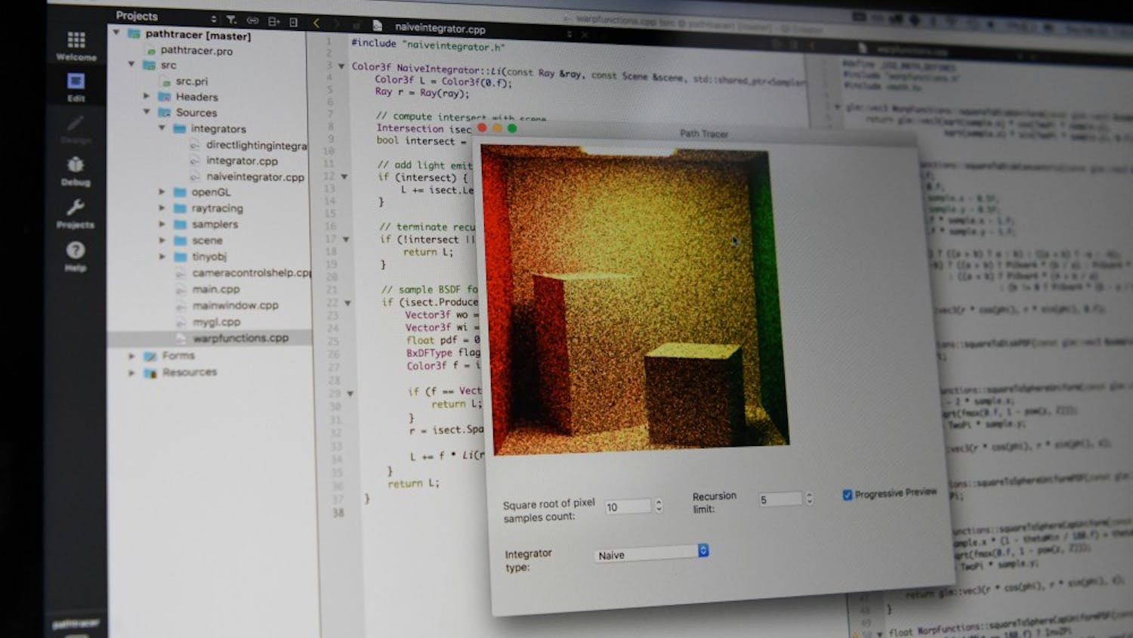The image size is (1133, 638).
Task: Expand the raytracing folder
Action: 162,208
